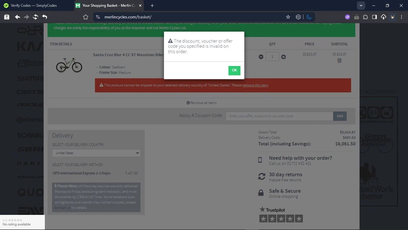
Task: Click the Santa Cruz Blur 4 product title
Action: 128,55
